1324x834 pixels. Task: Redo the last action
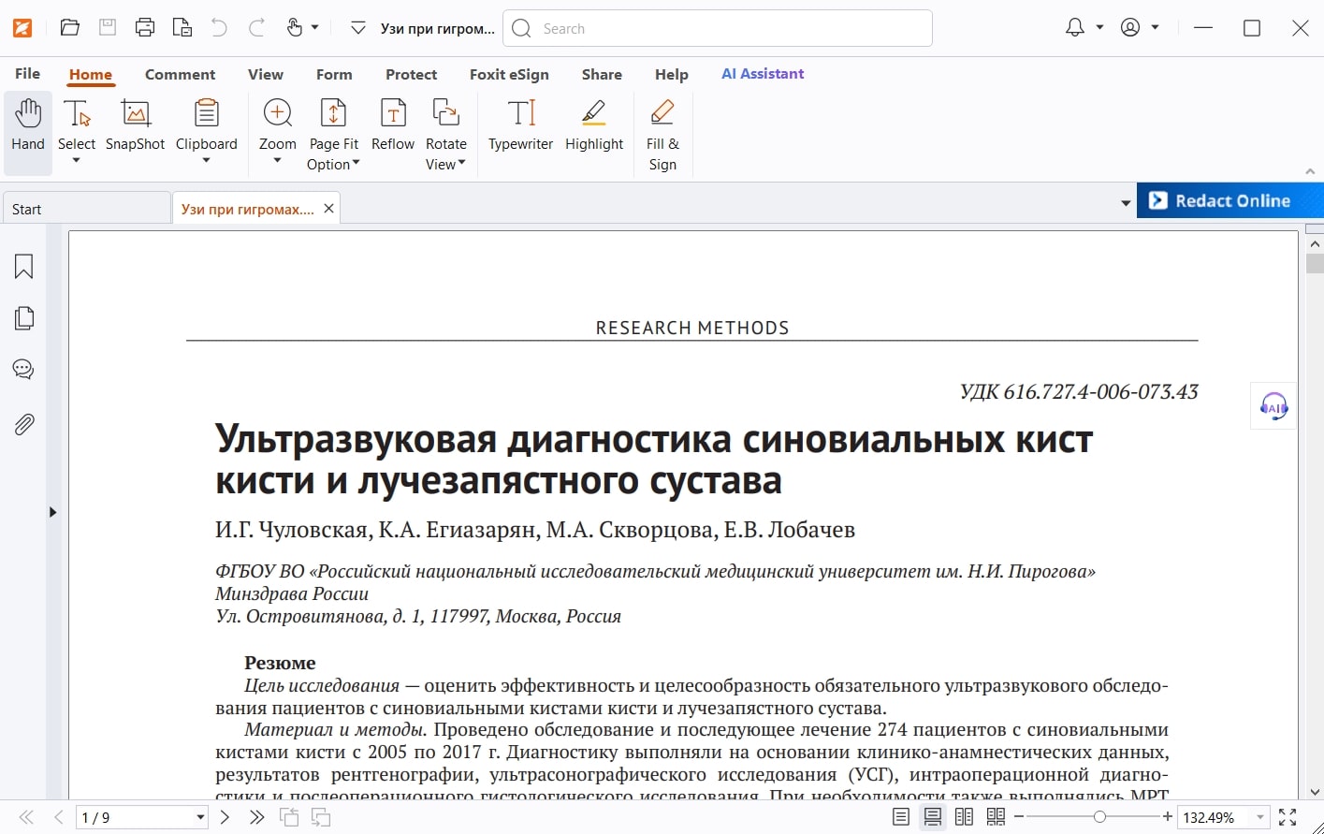tap(256, 27)
